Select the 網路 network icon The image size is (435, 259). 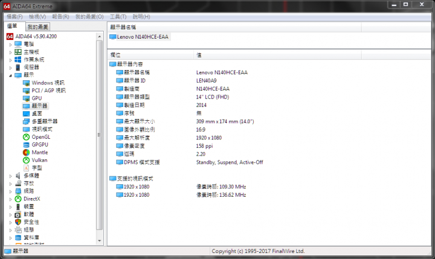tap(18, 191)
